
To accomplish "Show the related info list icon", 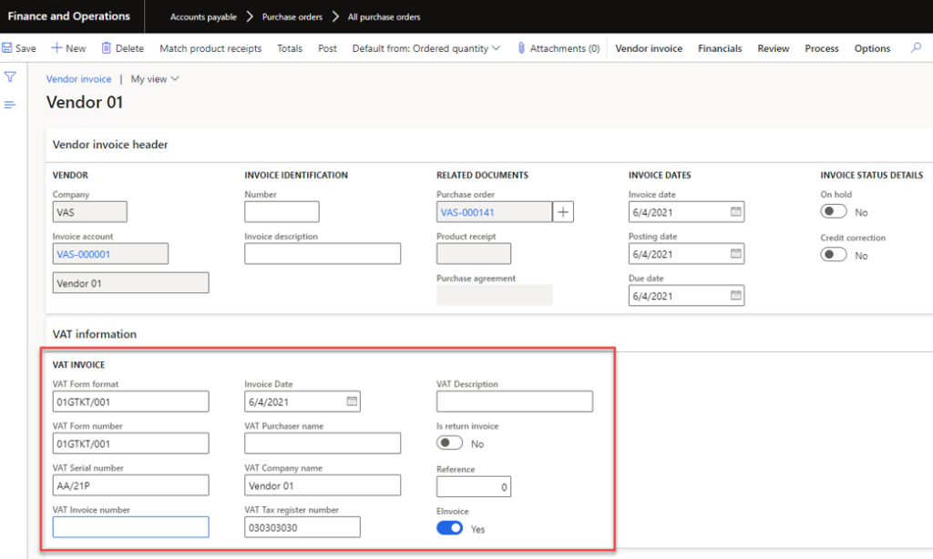I will tap(10, 105).
